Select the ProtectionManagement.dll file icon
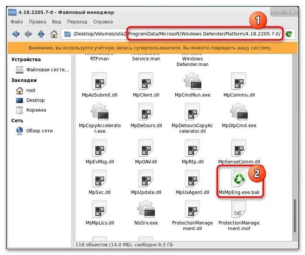305x255 pixels. [193, 209]
